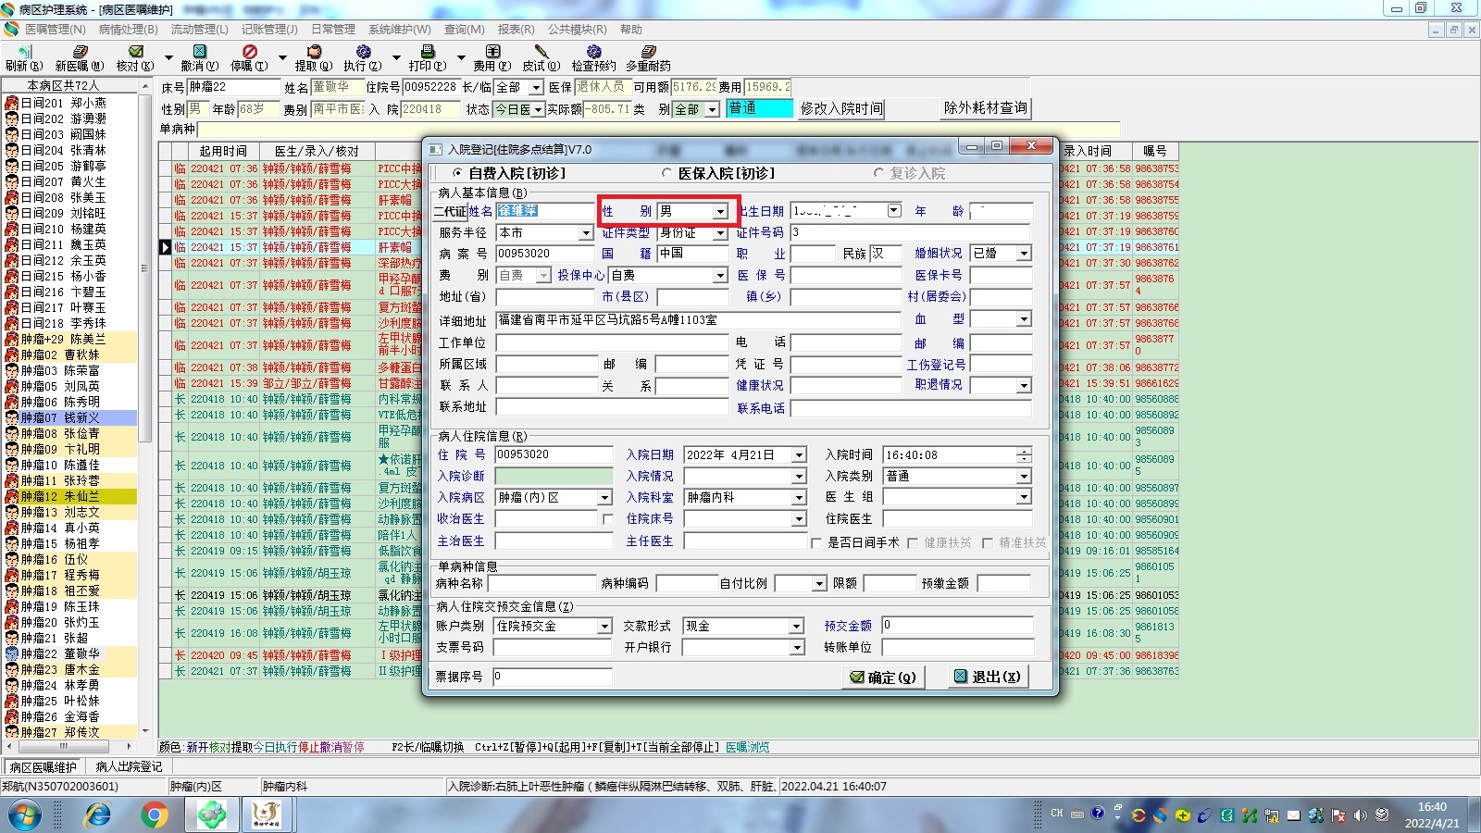This screenshot has width=1481, height=833.
Task: Click the 执行 execute toolbar icon
Action: pos(362,57)
